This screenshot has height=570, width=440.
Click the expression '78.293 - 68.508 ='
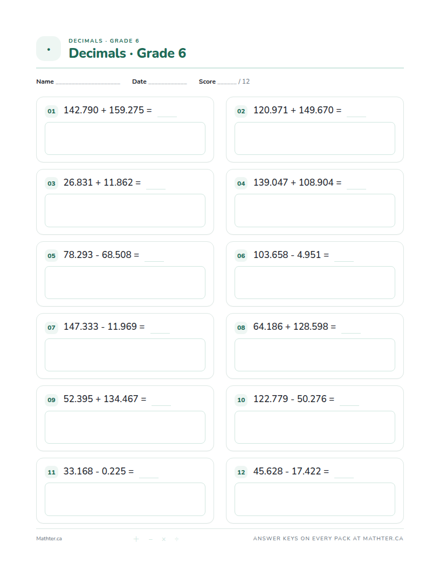click(101, 255)
